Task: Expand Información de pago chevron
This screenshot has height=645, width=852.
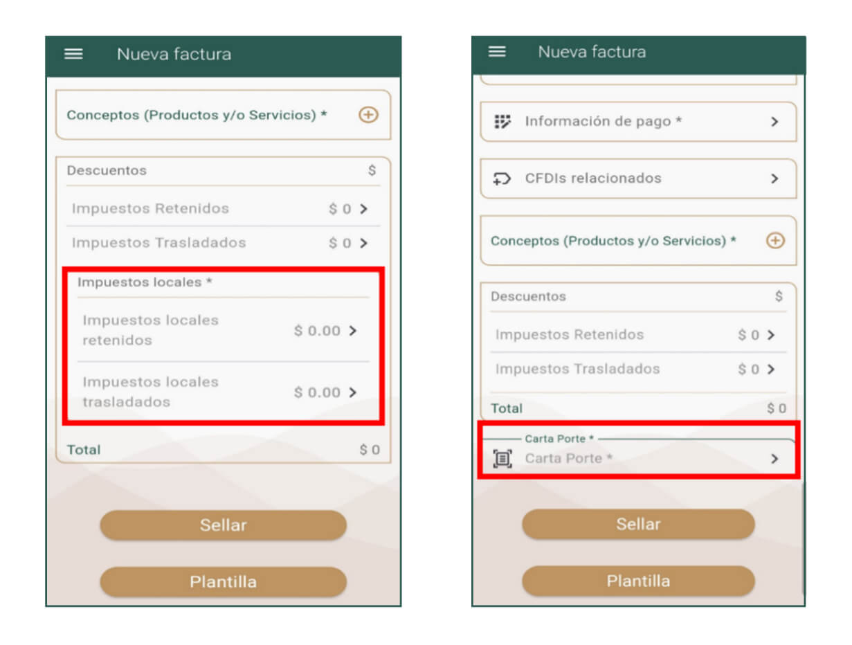Action: click(774, 122)
